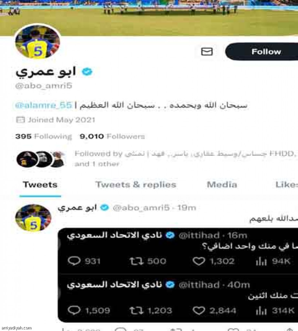Click retweet icon showing 500
The height and width of the screenshot is (331, 298).
[x=137, y=261]
